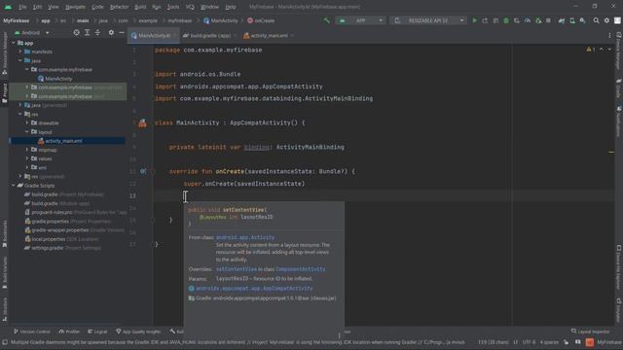Open Device Manager icon in toolbar
This screenshot has height=350, width=623.
[572, 20]
